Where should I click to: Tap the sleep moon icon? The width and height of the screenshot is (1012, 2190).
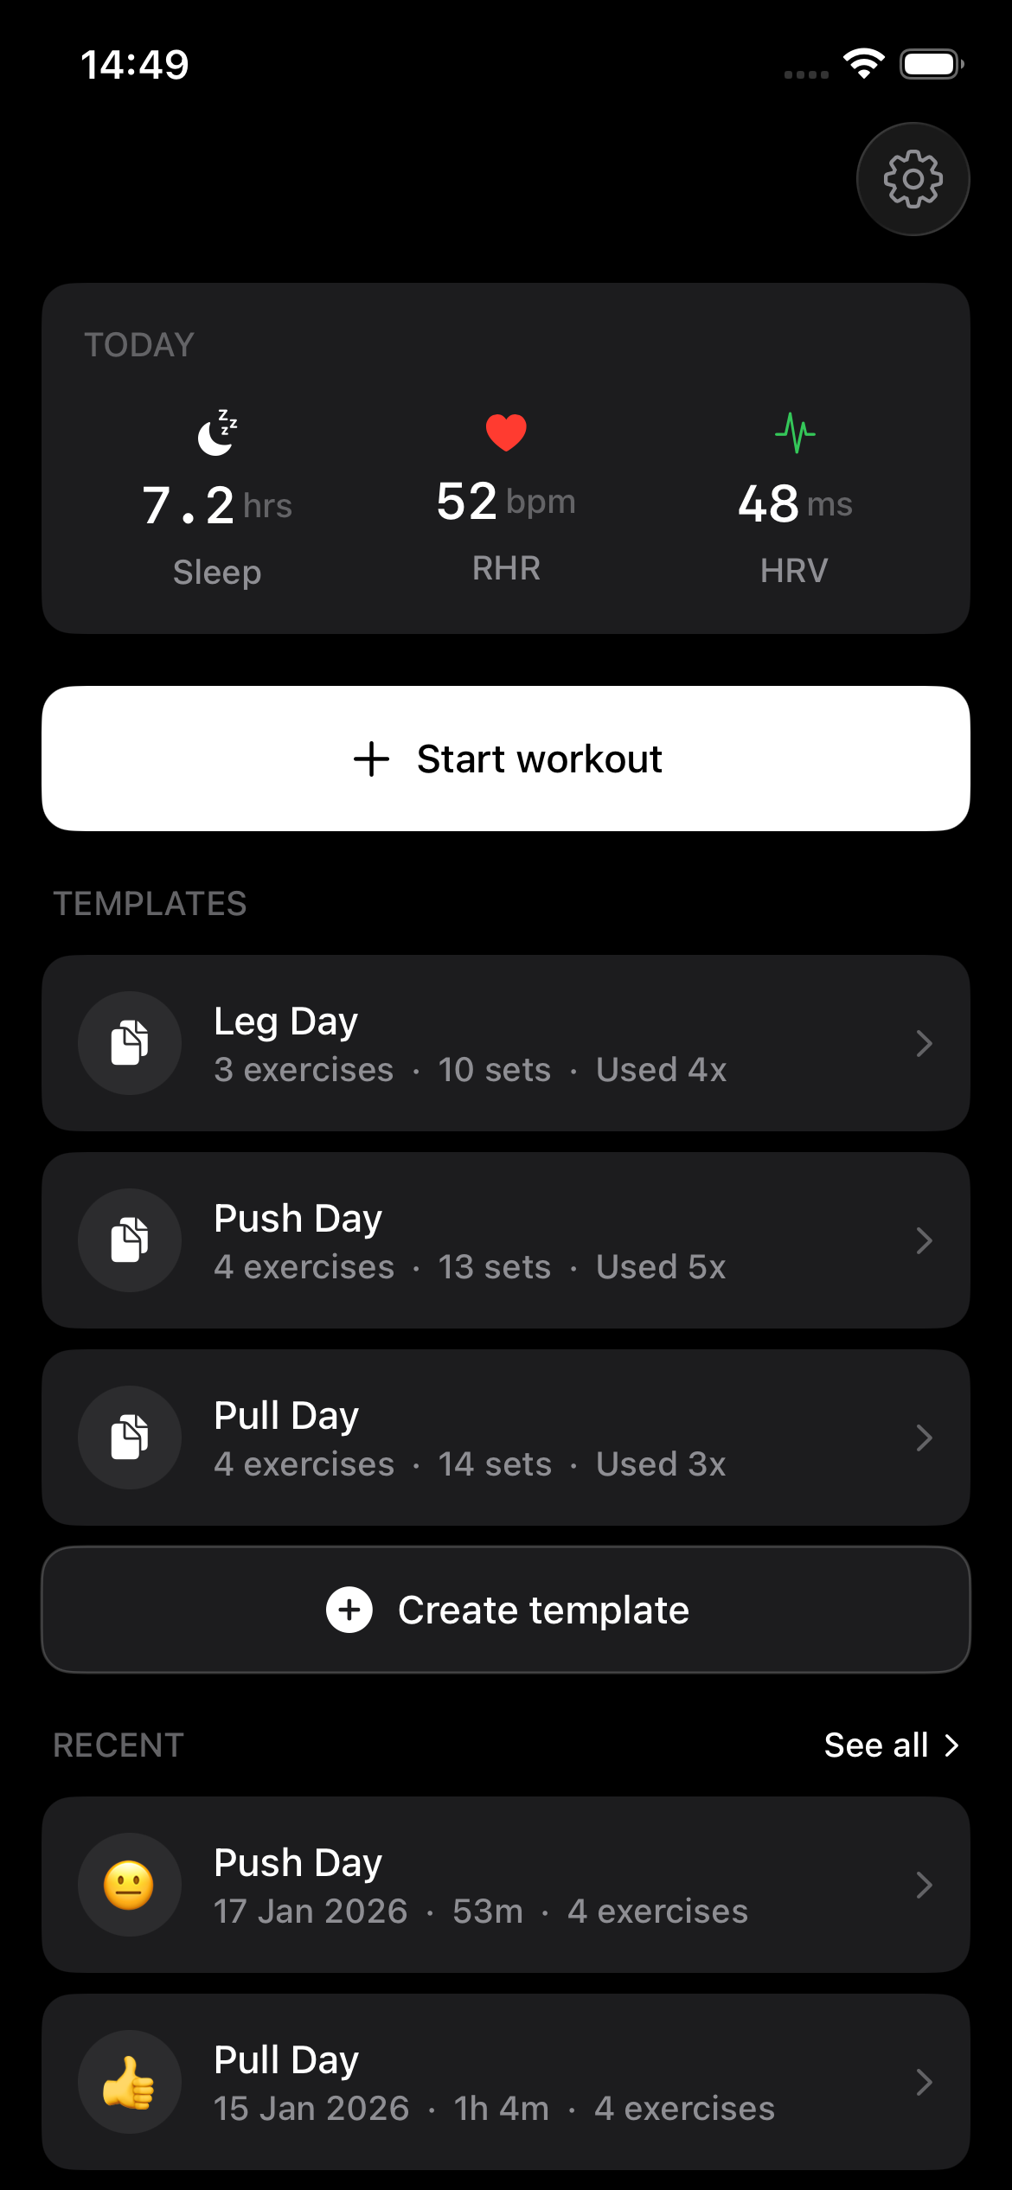coord(217,432)
